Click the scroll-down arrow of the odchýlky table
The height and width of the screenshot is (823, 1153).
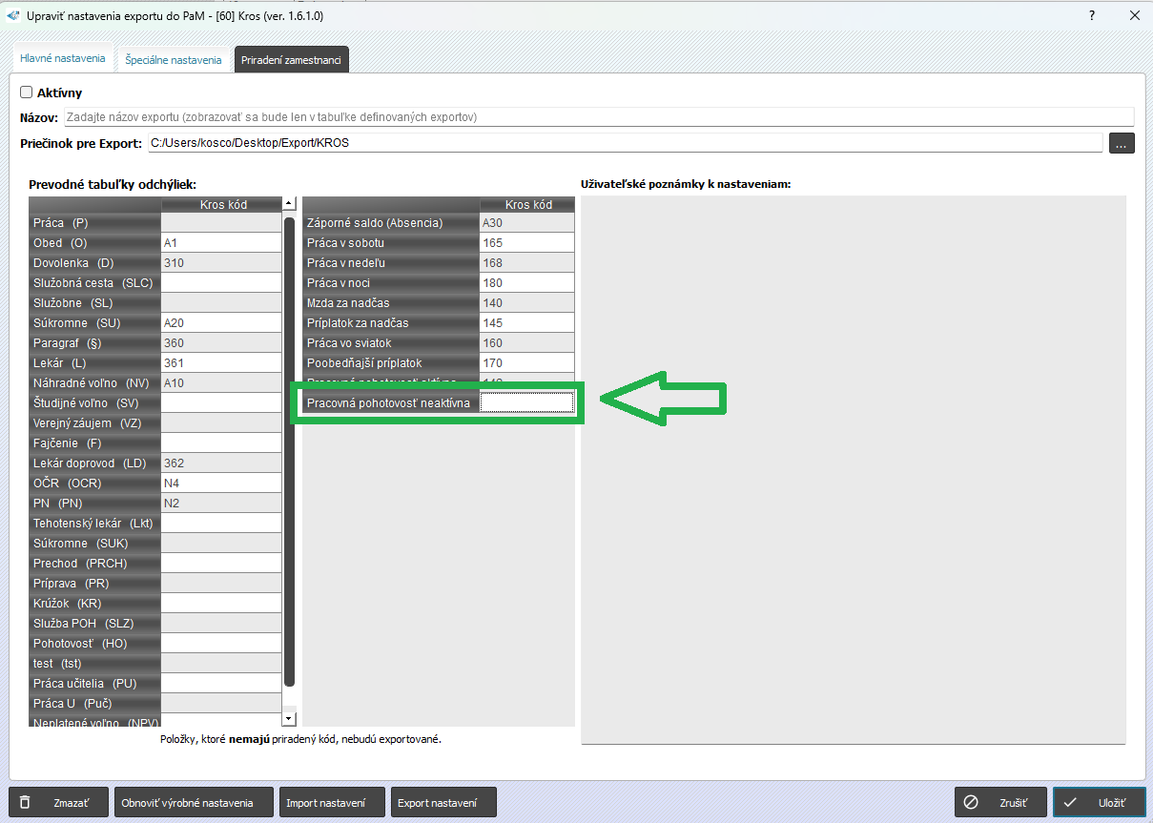pyautogui.click(x=289, y=717)
